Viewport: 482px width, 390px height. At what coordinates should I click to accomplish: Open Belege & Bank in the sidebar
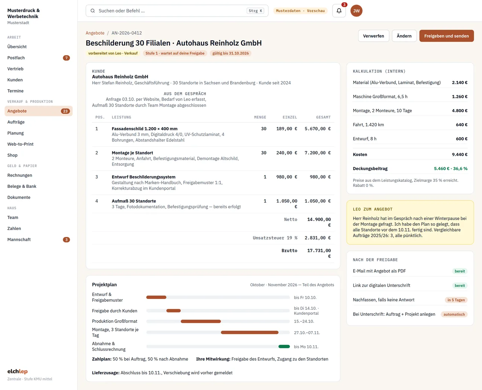(38, 186)
